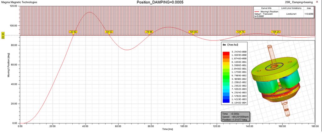Select the Moving1.Position curve legend entry
This screenshot has height=135, width=322.
point(267,14)
